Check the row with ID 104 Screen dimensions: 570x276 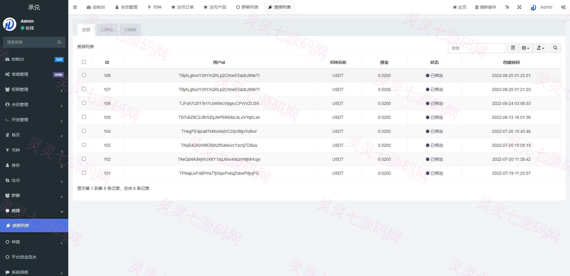pos(84,131)
